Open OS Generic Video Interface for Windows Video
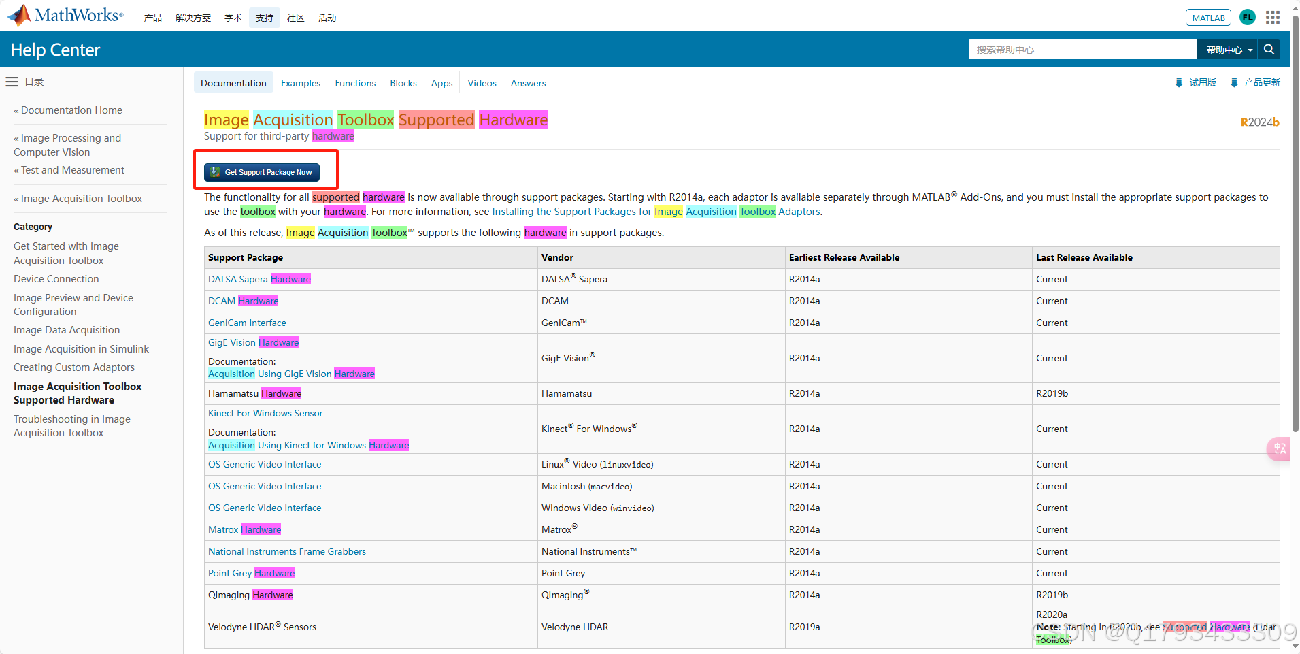Image resolution: width=1300 pixels, height=654 pixels. tap(265, 508)
